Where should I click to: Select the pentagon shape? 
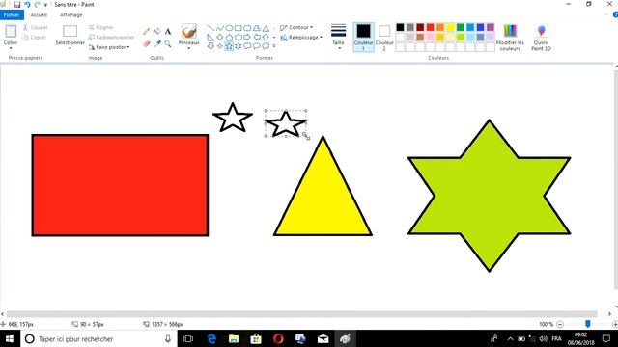click(x=229, y=38)
